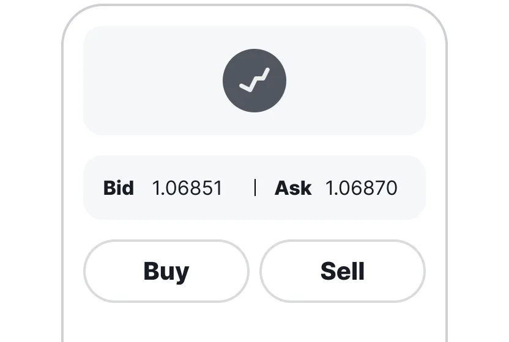Select the Ask label

pyautogui.click(x=293, y=187)
